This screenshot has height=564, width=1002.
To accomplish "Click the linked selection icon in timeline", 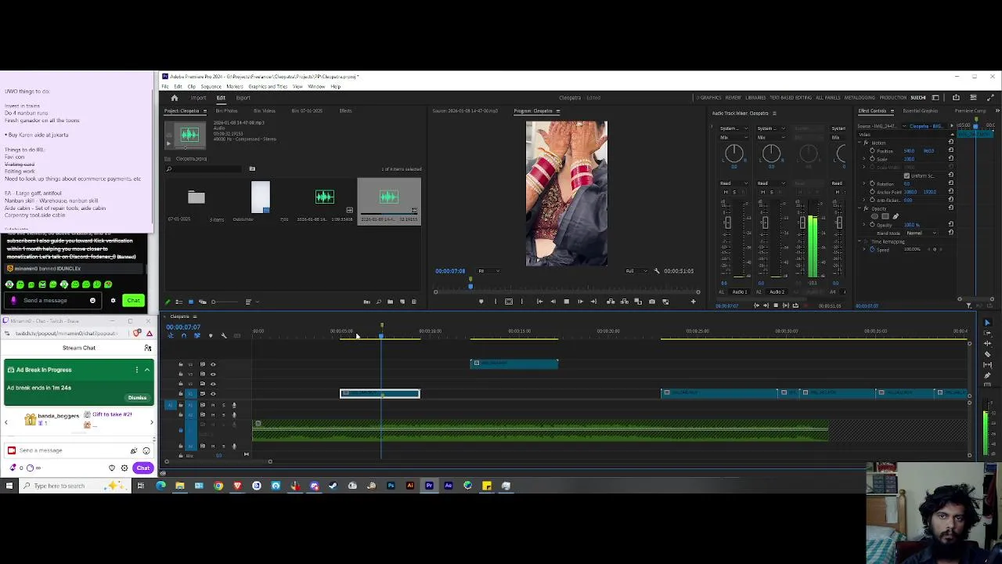I will pyautogui.click(x=197, y=335).
